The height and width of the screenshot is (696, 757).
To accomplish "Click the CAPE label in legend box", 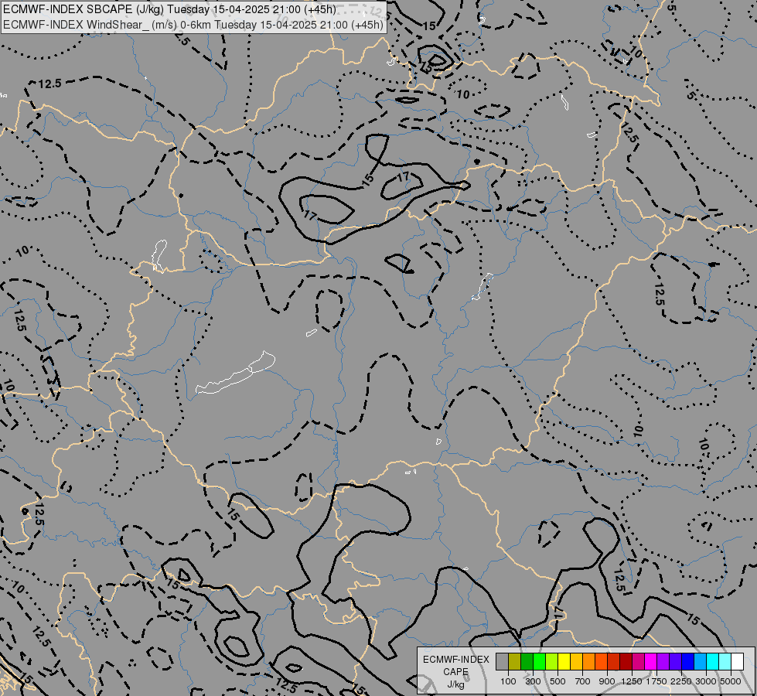I will point(455,672).
